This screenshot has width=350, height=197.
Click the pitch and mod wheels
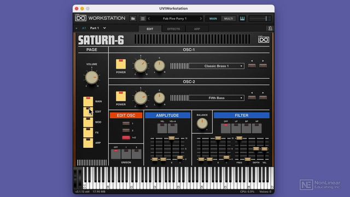pyautogui.click(x=78, y=178)
